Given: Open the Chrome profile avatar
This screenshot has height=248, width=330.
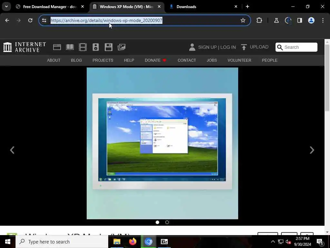Looking at the screenshot, I should click(x=311, y=20).
